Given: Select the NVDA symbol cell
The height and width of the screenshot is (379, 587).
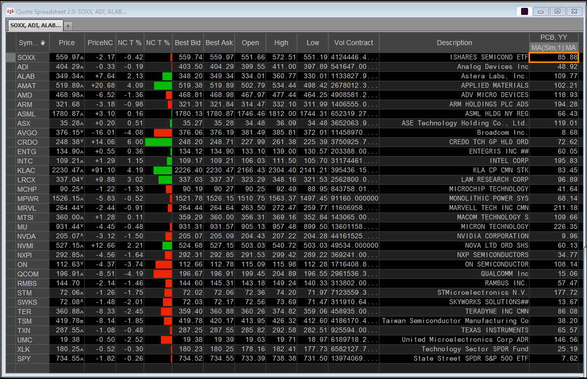Looking at the screenshot, I should pyautogui.click(x=32, y=236).
